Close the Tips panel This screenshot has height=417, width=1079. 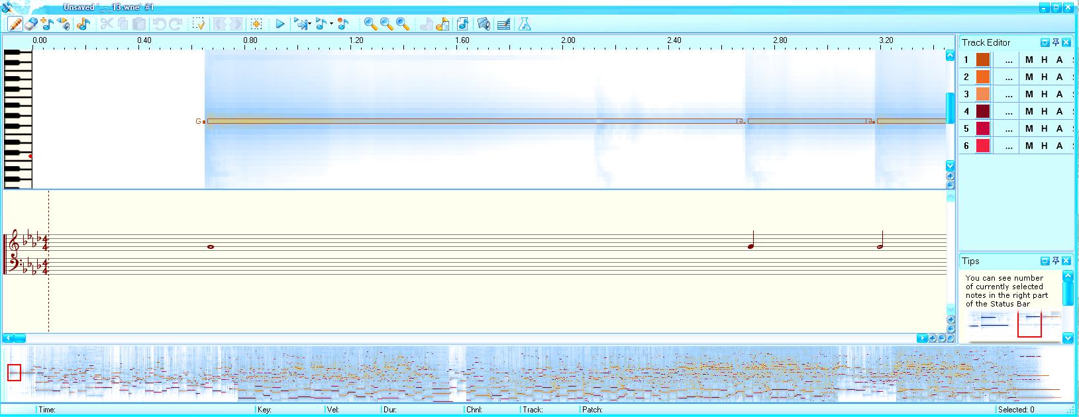(1066, 261)
